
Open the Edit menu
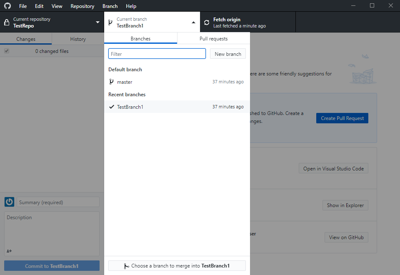[39, 6]
